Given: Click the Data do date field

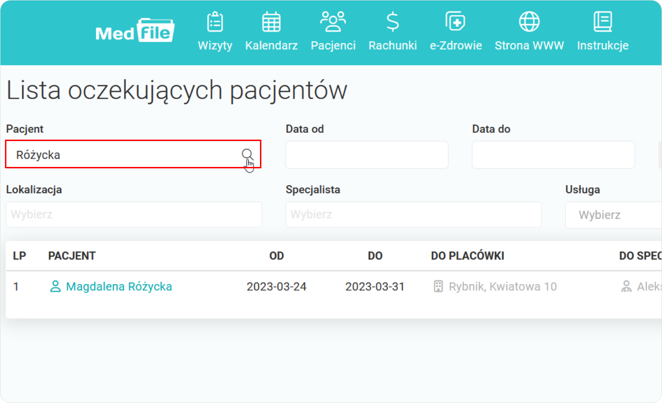Looking at the screenshot, I should point(553,155).
